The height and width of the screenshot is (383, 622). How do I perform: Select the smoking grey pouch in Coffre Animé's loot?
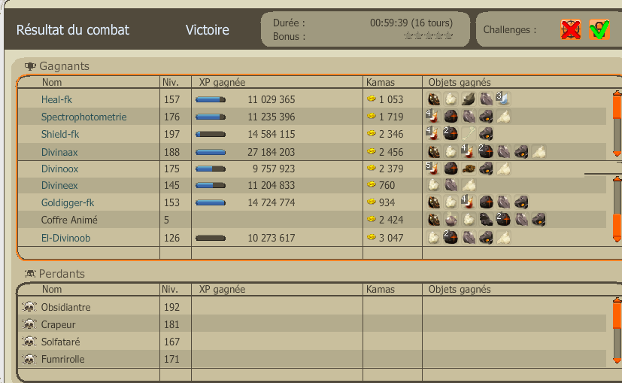[451, 220]
